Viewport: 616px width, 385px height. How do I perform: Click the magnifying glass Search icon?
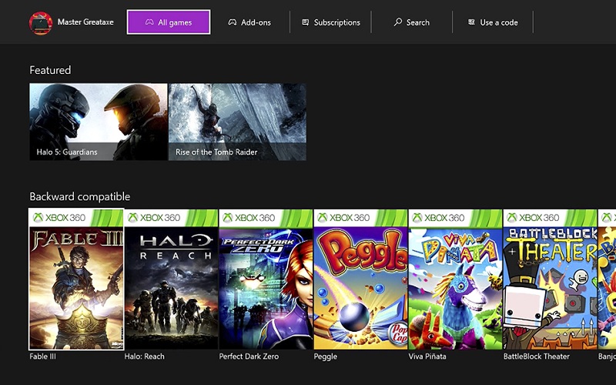click(x=398, y=22)
